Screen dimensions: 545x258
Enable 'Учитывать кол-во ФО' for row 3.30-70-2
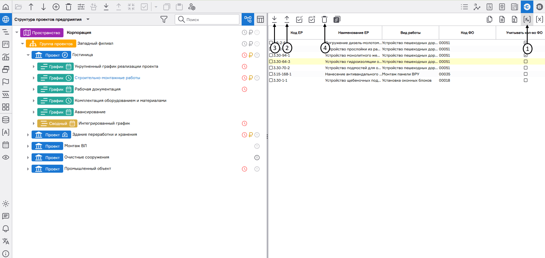(525, 68)
